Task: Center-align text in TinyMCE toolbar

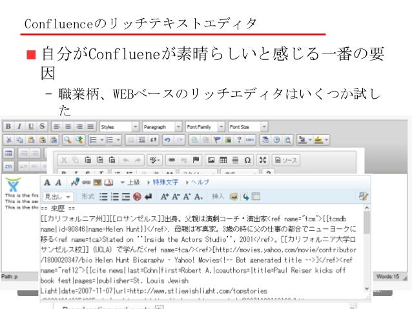Action: 68,126
